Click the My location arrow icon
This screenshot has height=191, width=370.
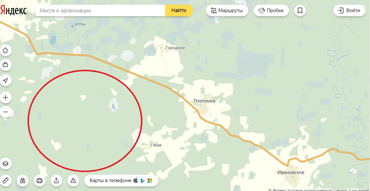[6, 80]
